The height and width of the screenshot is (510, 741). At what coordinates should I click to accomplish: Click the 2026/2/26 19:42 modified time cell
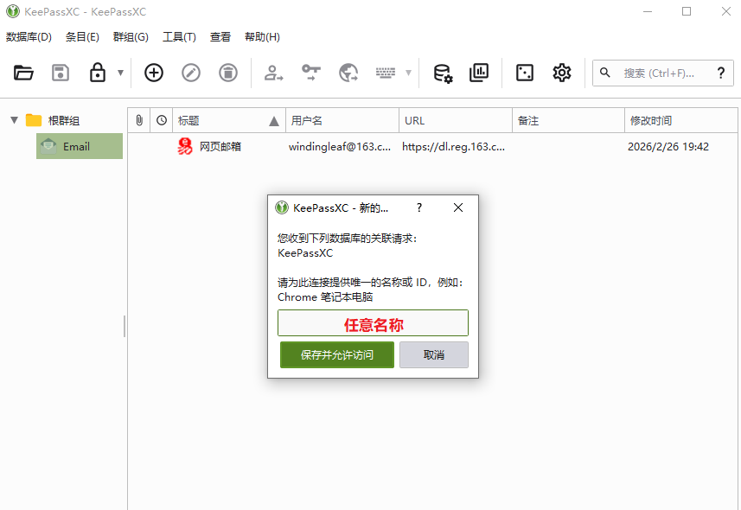[668, 147]
